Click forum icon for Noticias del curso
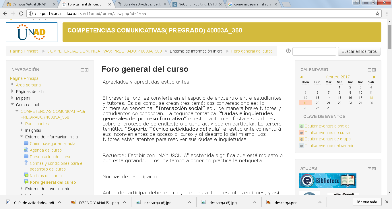 [x=26, y=175]
